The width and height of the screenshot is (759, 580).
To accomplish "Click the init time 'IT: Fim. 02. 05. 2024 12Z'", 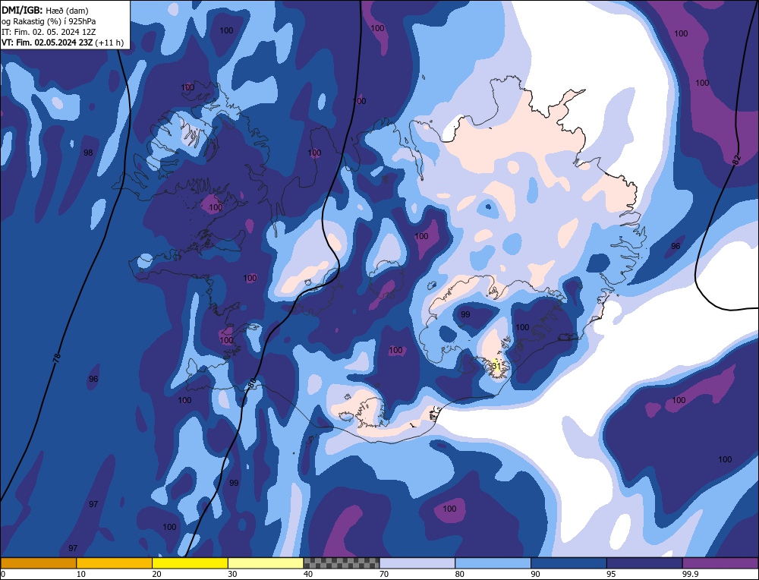I will (x=49, y=32).
